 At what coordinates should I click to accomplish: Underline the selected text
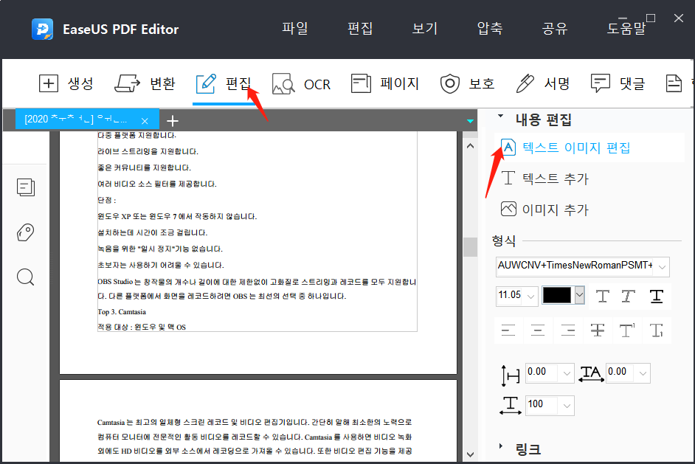(656, 296)
